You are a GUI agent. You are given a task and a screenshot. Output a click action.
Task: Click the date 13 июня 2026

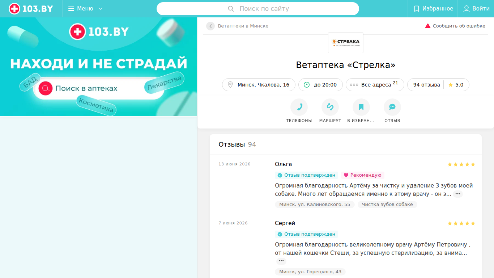(x=234, y=164)
